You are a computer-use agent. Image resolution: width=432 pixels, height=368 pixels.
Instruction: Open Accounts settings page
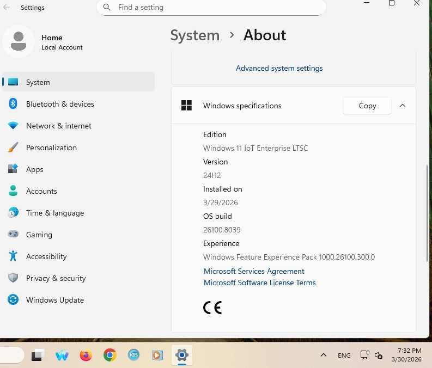[78, 191]
